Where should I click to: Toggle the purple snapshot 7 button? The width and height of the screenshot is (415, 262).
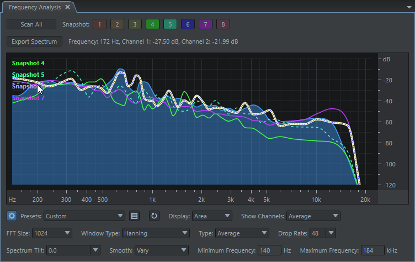pos(206,24)
